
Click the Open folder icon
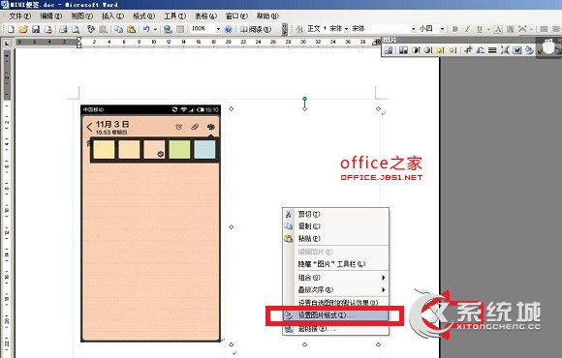23,29
